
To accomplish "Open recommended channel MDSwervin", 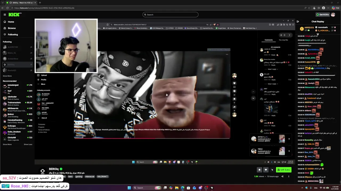I will [x=17, y=109].
